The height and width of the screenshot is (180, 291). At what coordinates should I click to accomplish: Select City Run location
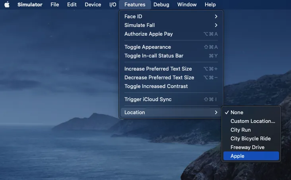tap(251, 130)
